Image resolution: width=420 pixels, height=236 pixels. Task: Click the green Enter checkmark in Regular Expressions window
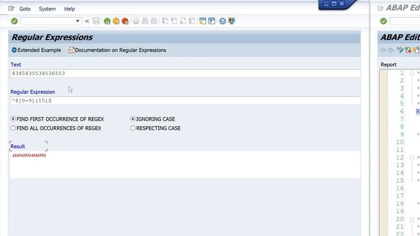(14, 21)
